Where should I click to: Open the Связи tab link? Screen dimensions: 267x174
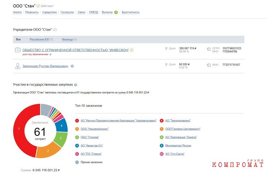[x=81, y=12]
